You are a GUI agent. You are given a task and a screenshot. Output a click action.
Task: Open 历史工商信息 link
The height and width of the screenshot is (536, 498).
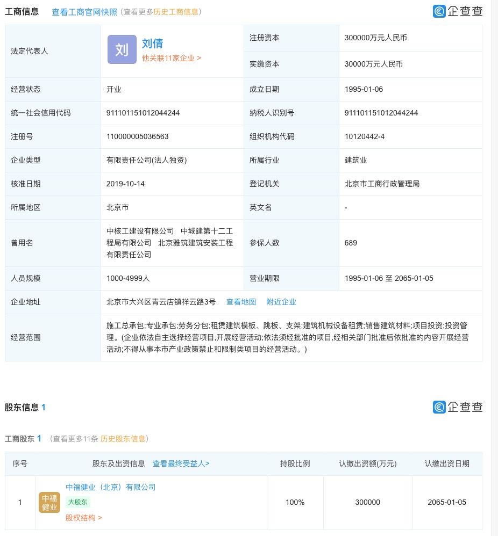(x=176, y=12)
